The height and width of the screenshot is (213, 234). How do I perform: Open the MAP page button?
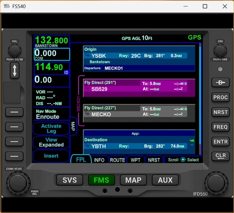(x=133, y=180)
